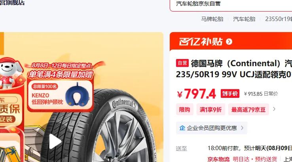
Task: Open the 亿补贴 subsidy arrow icon
Action: click(x=229, y=42)
